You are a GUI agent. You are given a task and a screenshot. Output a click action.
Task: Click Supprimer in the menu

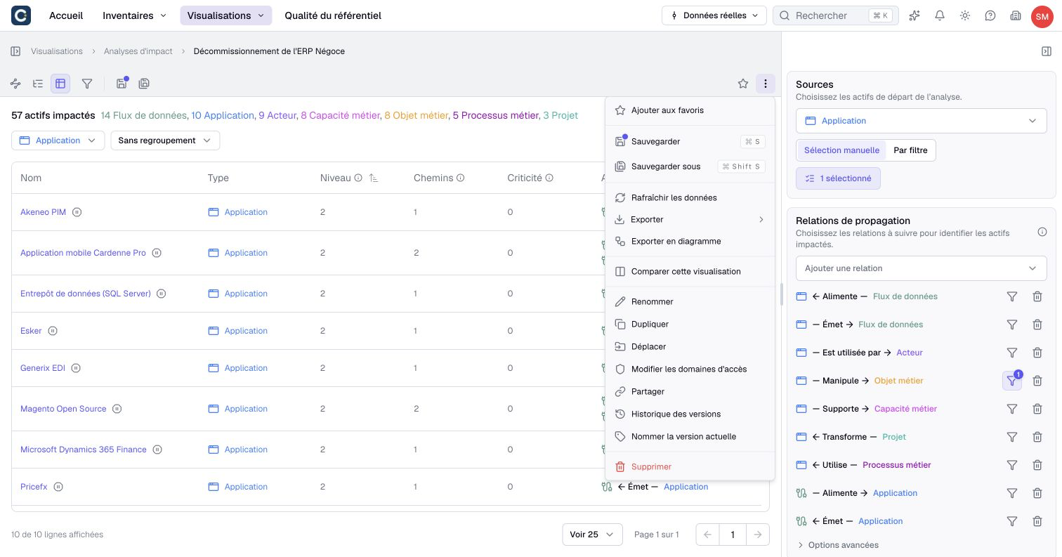[690, 466]
